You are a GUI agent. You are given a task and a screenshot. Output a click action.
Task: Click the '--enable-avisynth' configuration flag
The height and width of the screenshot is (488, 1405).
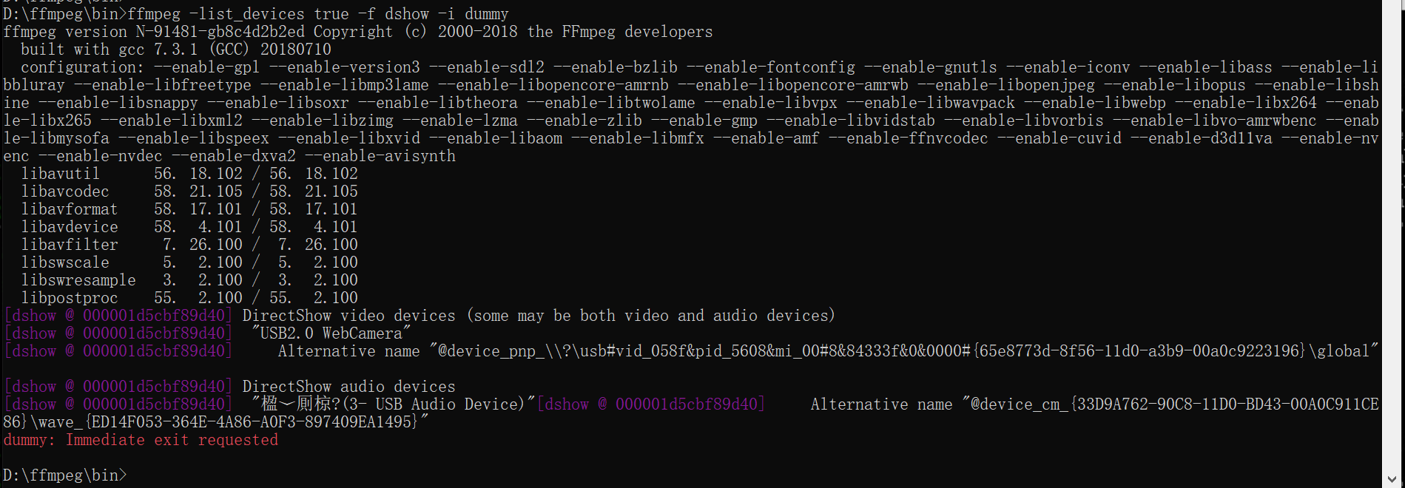click(380, 156)
